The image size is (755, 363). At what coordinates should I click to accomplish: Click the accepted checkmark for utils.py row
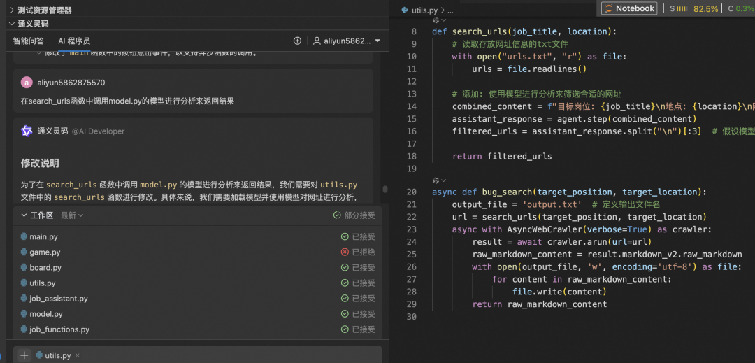345,283
